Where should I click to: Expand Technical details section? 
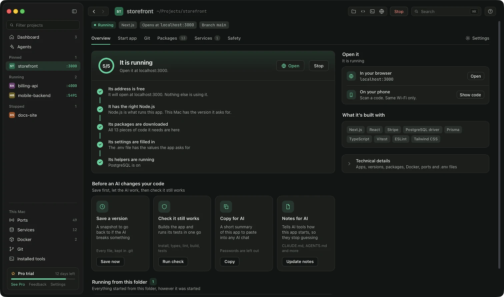415,164
